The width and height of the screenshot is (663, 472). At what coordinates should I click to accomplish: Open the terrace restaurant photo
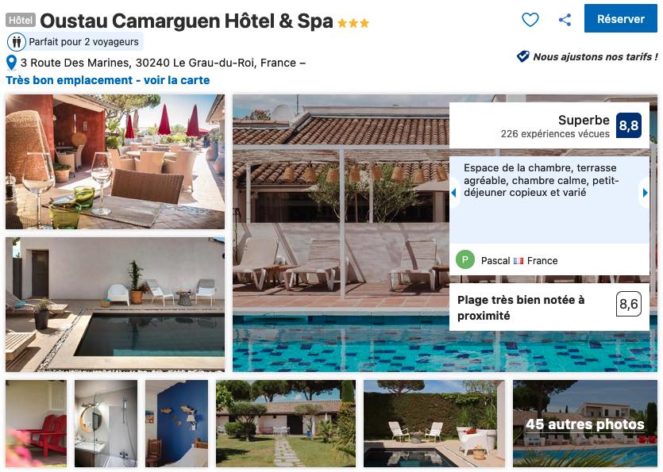(x=115, y=161)
